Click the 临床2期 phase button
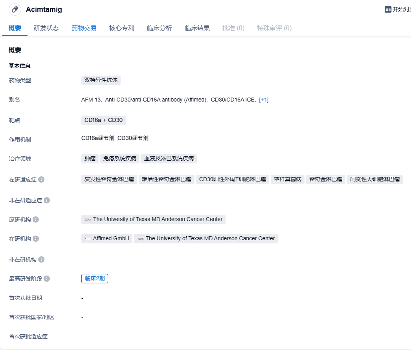This screenshot has height=350, width=411. click(95, 279)
